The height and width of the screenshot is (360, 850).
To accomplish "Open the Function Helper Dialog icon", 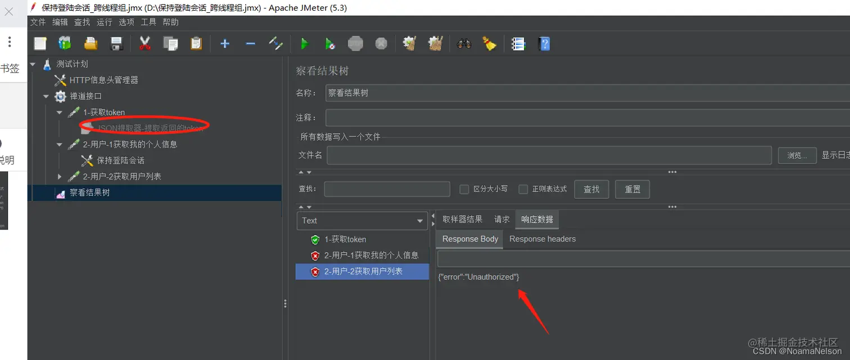I will [x=518, y=43].
